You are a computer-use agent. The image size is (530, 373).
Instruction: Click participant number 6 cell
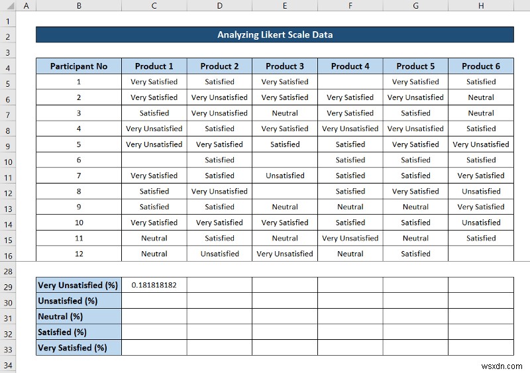pos(79,160)
